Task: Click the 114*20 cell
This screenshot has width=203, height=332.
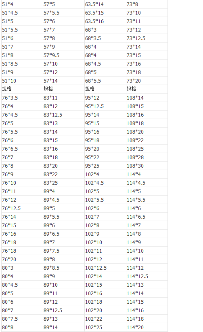Action: click(147, 327)
